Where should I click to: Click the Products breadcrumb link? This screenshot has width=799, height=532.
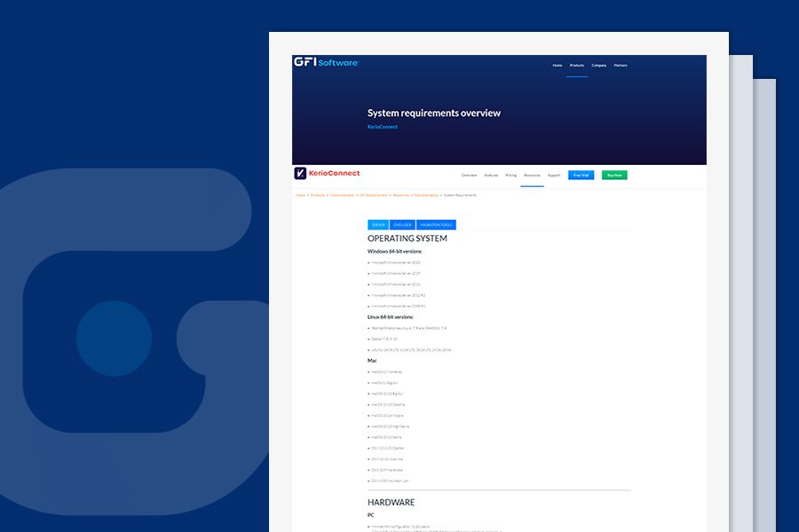click(x=318, y=195)
